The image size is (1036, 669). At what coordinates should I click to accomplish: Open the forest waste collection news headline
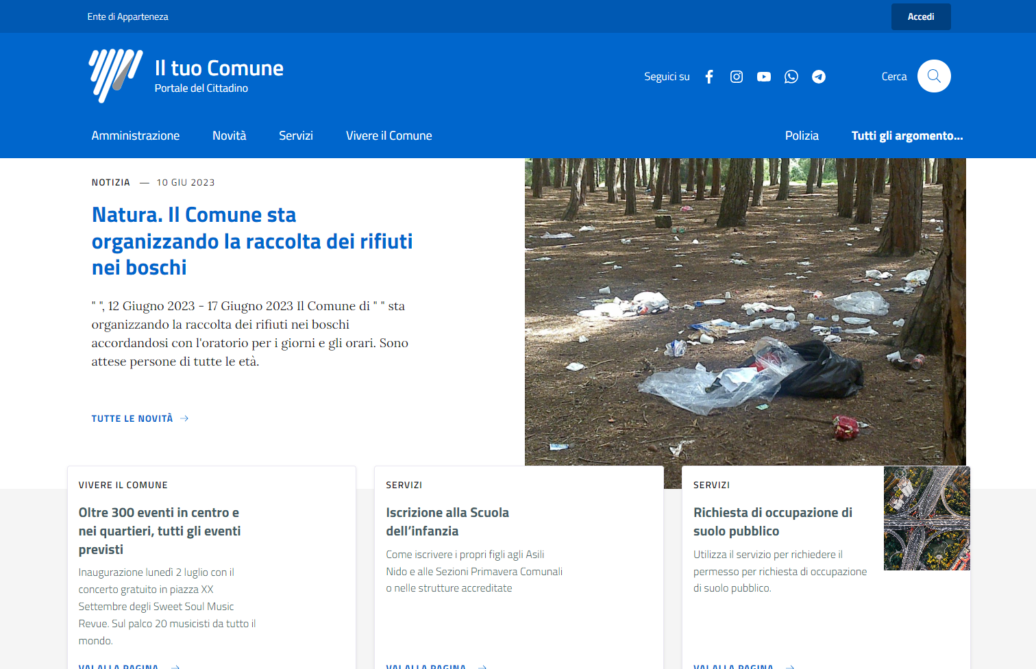(251, 241)
